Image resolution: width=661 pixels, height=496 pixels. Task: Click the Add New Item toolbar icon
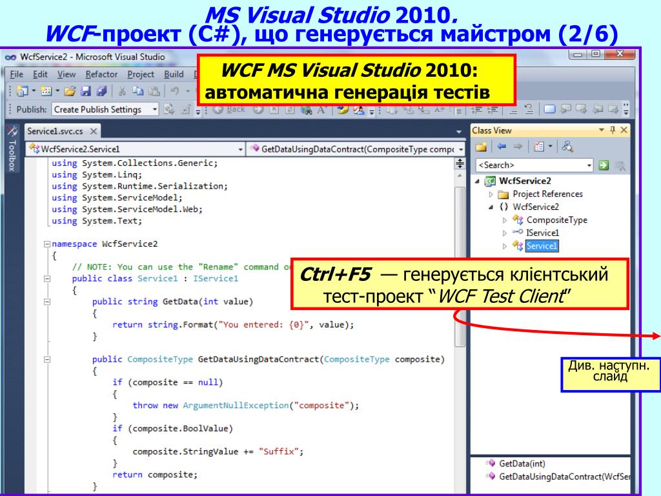click(x=46, y=90)
